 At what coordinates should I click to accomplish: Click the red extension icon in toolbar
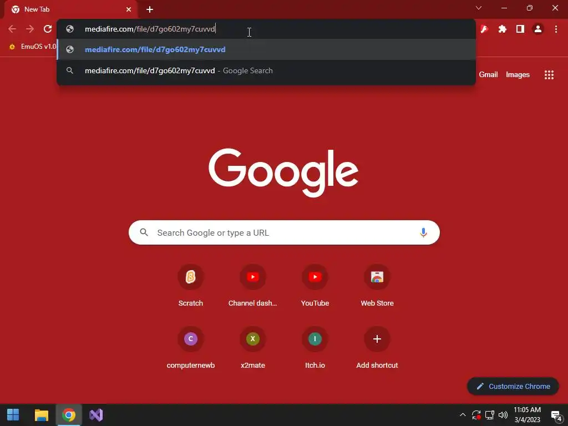pos(484,29)
